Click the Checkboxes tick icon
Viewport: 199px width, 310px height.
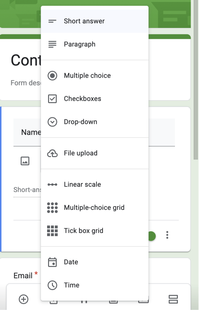[x=52, y=99]
